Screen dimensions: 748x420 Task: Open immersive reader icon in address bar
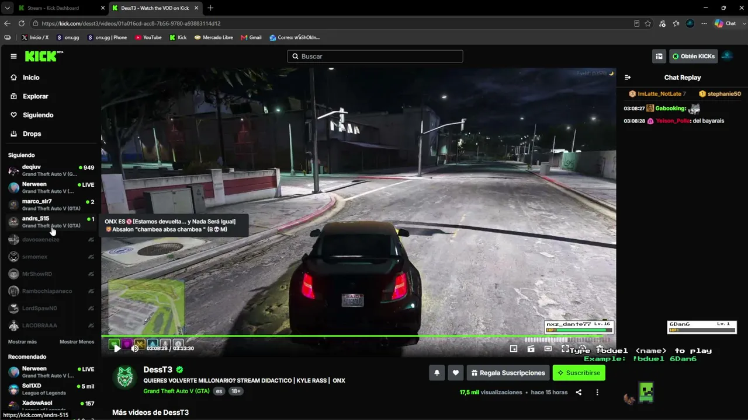coord(636,23)
